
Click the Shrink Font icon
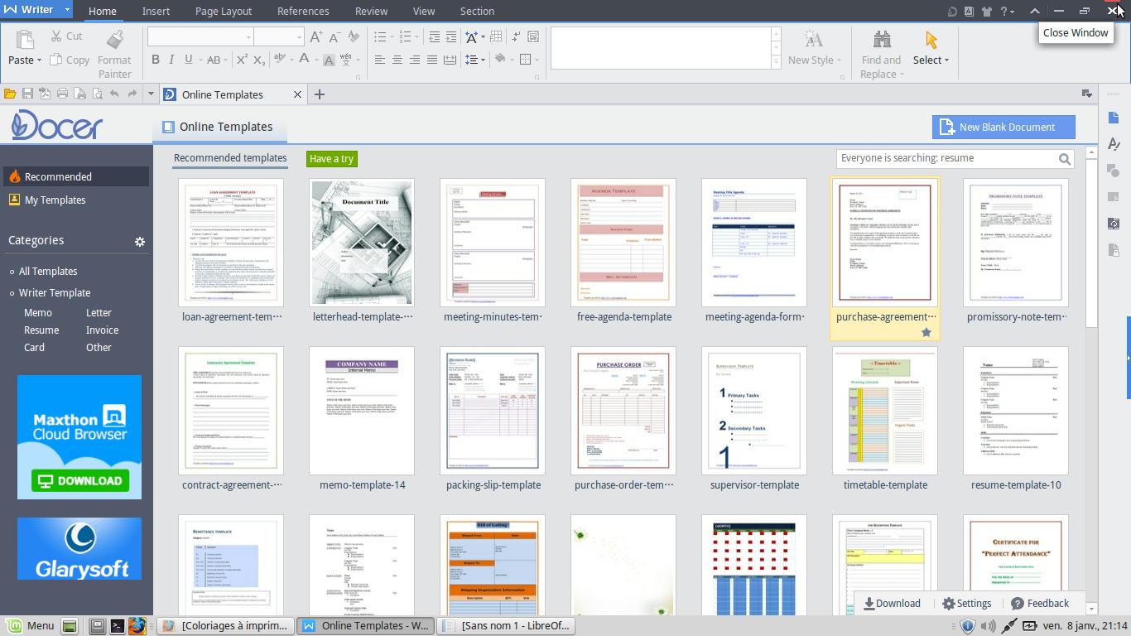click(334, 36)
